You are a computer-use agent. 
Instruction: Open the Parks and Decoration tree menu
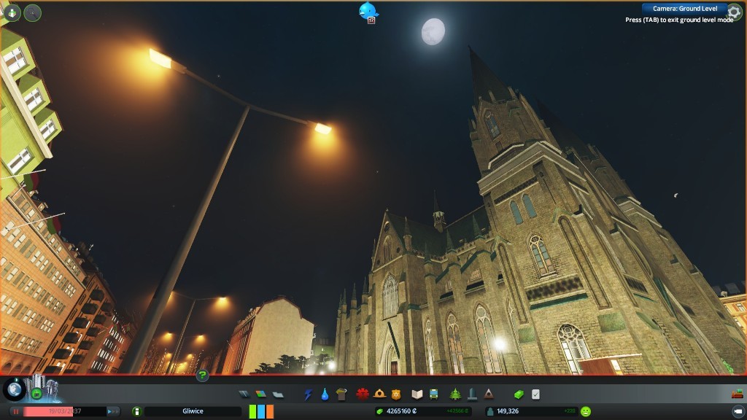point(455,394)
